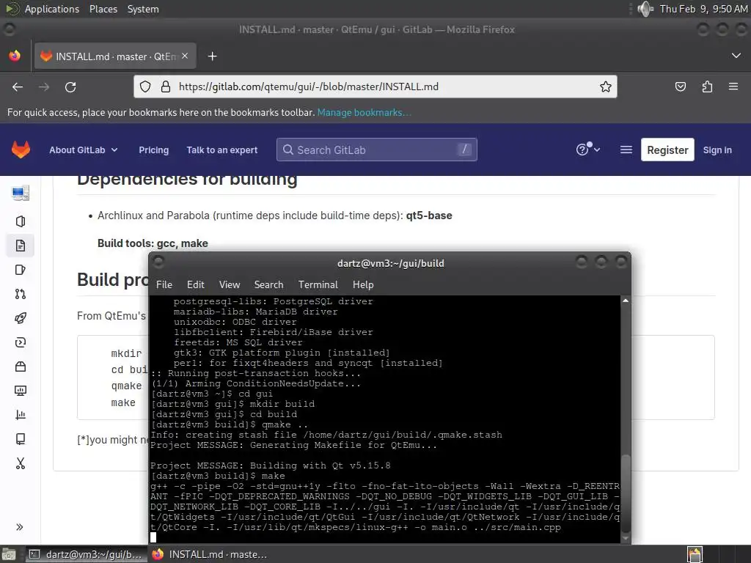Switch to INSTALL.md Firefox taskbar entry
751x563 pixels.
tap(209, 554)
